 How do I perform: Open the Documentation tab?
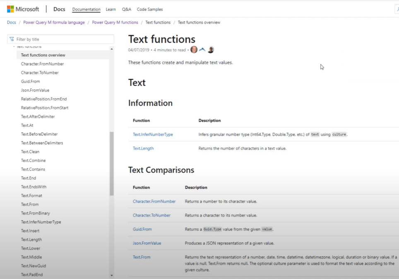coord(86,10)
